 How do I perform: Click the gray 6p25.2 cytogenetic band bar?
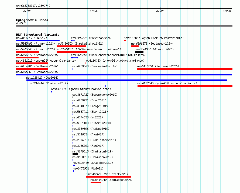pyautogui.click(x=124, y=26)
